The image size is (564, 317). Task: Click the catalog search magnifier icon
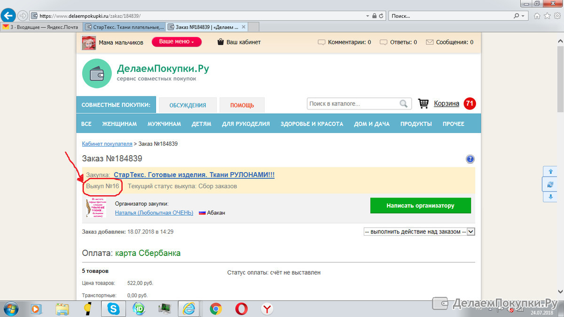click(403, 104)
